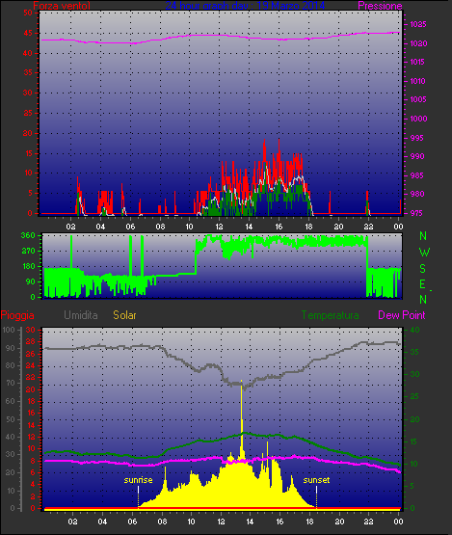This screenshot has height=535, width=452.
Task: Click the 'E' compass direction label
Action: pos(423,284)
